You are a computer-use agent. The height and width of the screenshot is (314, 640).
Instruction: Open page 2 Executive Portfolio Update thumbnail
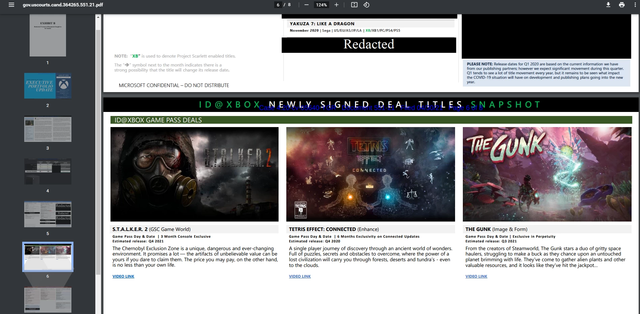pos(47,86)
